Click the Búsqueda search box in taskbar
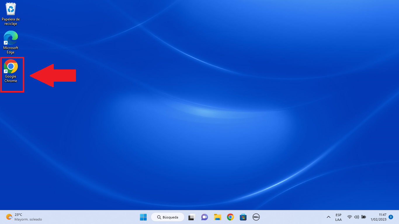 coord(168,217)
